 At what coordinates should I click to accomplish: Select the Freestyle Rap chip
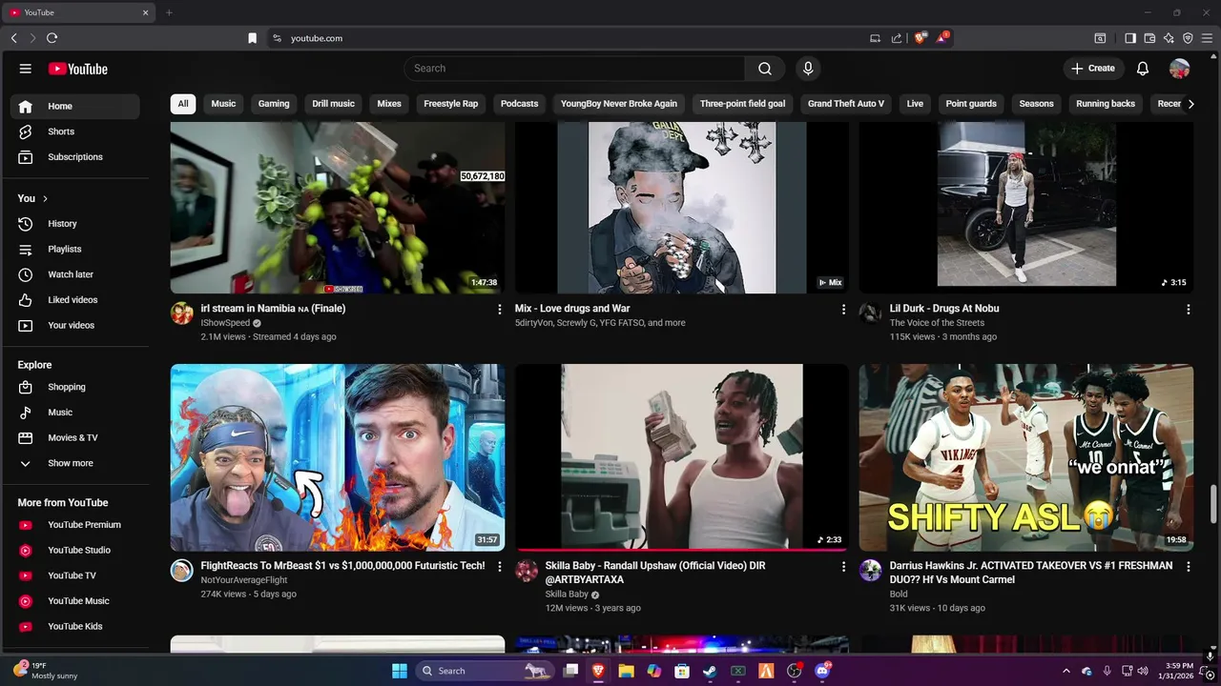tap(450, 104)
